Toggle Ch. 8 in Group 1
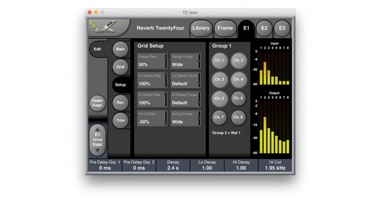This screenshot has width=381, height=207. (x=238, y=117)
